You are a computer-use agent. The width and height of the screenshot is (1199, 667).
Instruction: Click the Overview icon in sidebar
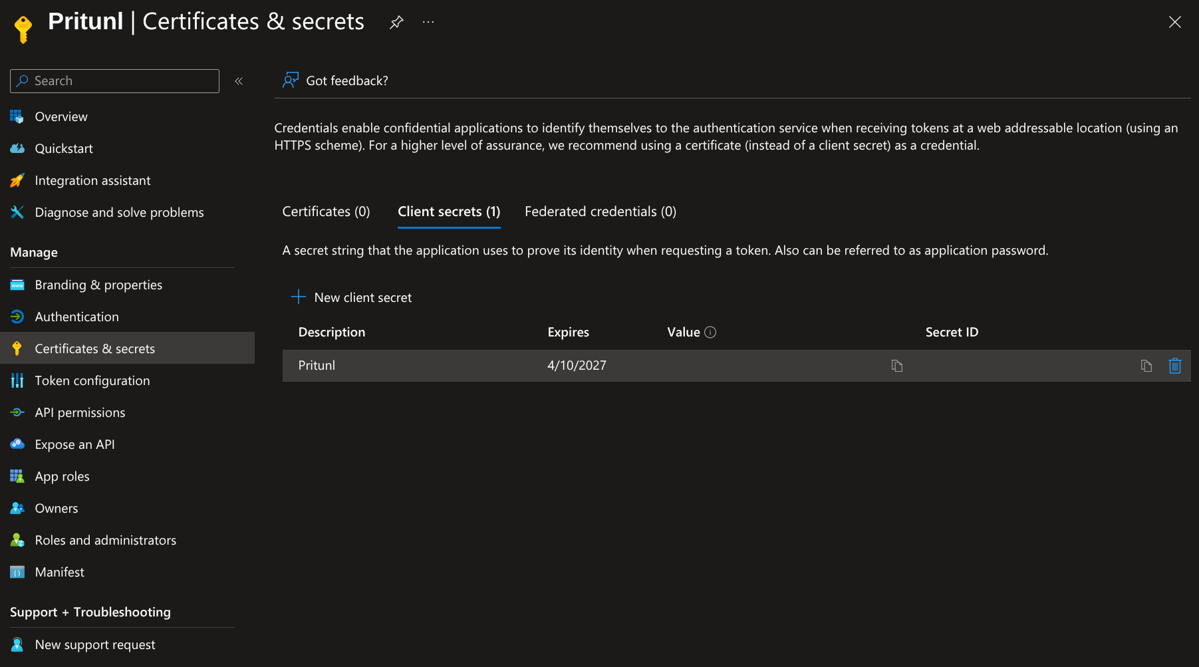(x=17, y=117)
